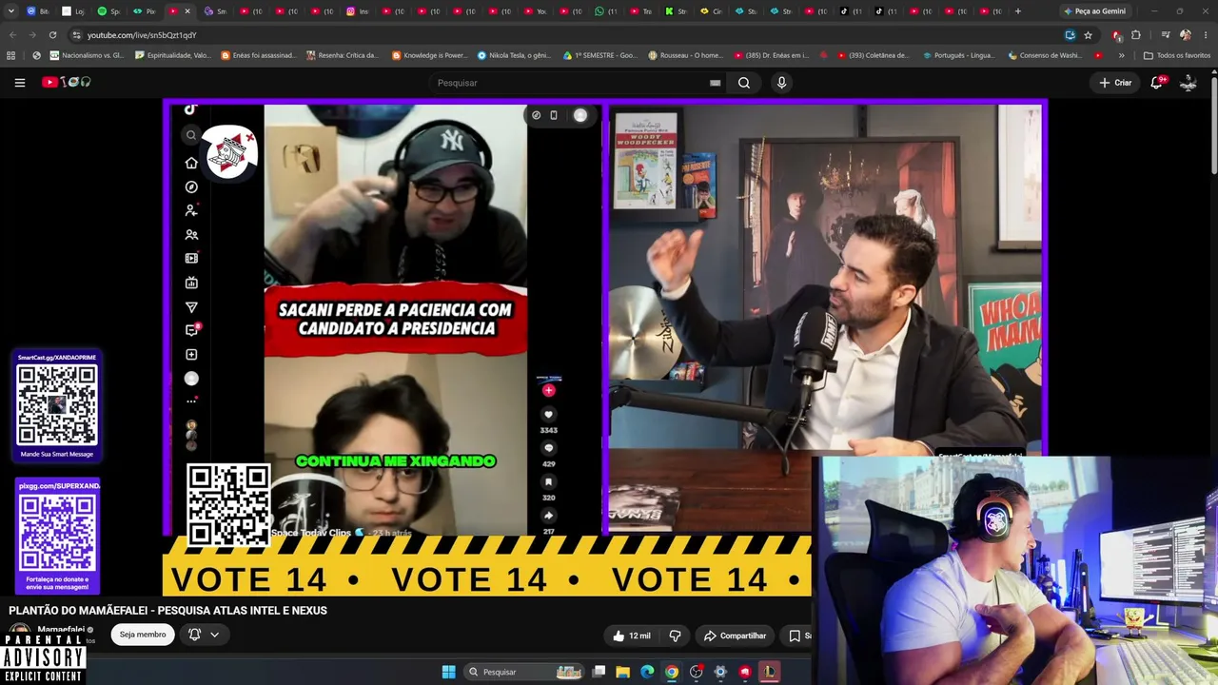Open the Windows Start menu
This screenshot has height=685, width=1218.
coord(448,672)
